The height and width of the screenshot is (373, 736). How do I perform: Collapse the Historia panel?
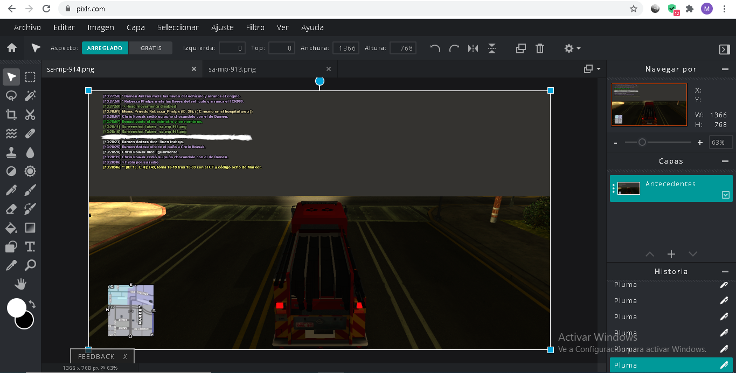click(x=725, y=271)
